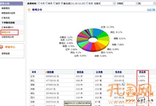Viewport: 156px width, 106px height.
Task: Click the pie label 湖北: 6.08%
Action: (113, 49)
